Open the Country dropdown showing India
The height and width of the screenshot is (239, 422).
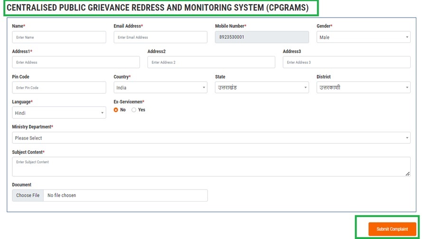(160, 88)
